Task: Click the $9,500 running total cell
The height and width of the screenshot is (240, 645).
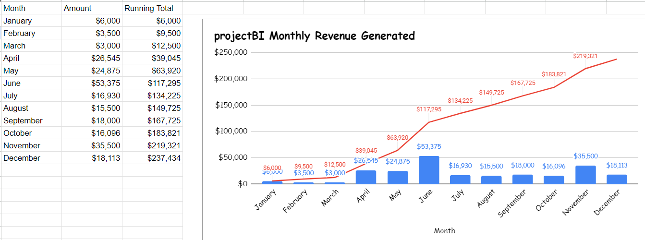Action: pyautogui.click(x=152, y=33)
